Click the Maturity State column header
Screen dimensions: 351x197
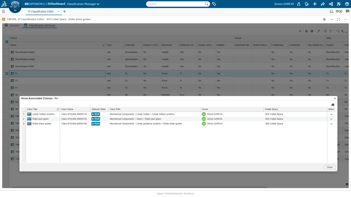[x=99, y=109]
